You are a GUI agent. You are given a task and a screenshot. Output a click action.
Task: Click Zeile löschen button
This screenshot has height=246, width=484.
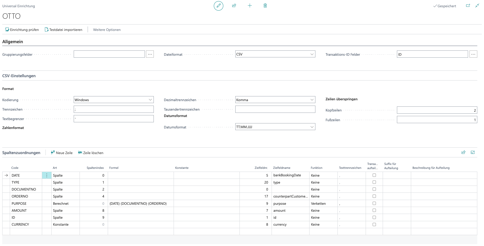[x=91, y=153]
